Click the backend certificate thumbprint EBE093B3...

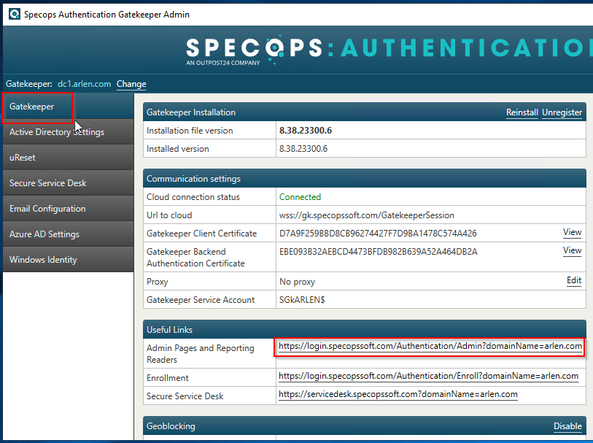point(378,252)
